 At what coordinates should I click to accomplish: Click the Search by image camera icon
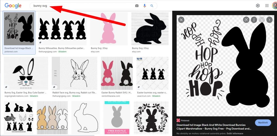[x=137, y=6]
